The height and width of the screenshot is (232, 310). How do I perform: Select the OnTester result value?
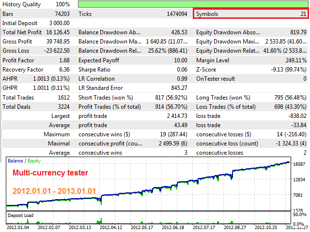pyautogui.click(x=304, y=79)
